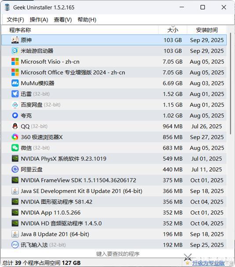Click the QQ penguin icon

click(x=15, y=126)
